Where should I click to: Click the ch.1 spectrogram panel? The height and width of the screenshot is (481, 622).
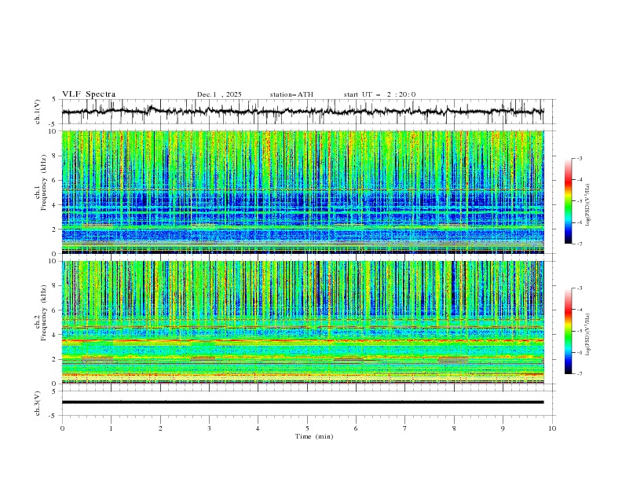(302, 192)
